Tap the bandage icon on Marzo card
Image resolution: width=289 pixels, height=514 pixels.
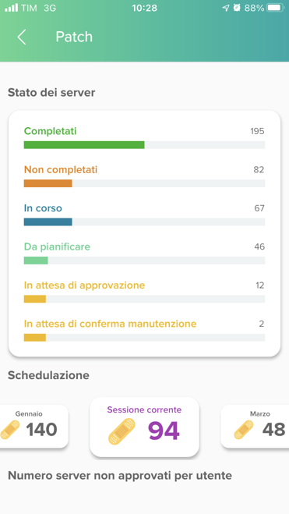[244, 430]
